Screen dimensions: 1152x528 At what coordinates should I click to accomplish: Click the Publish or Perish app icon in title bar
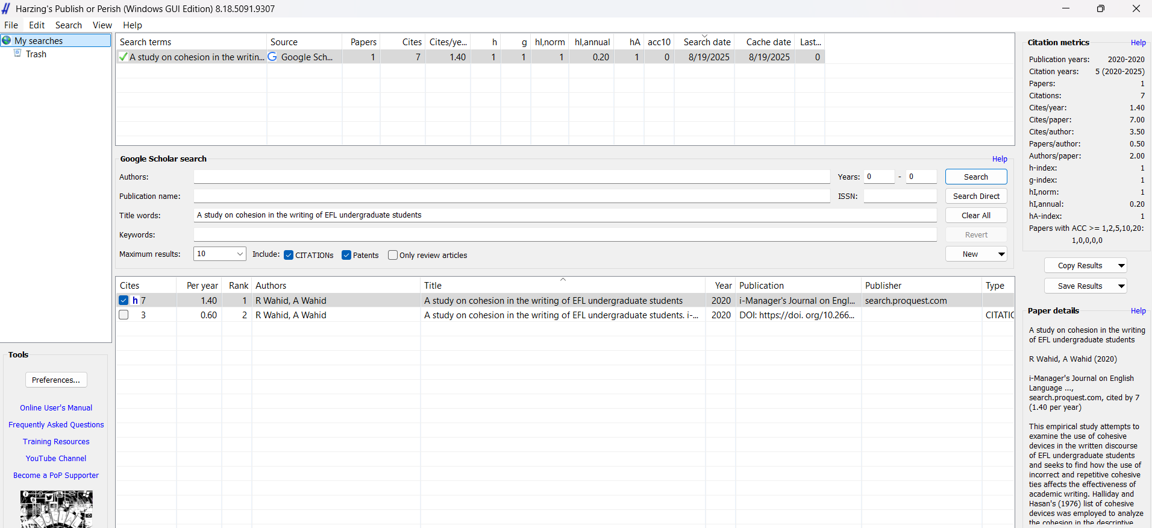(6, 8)
